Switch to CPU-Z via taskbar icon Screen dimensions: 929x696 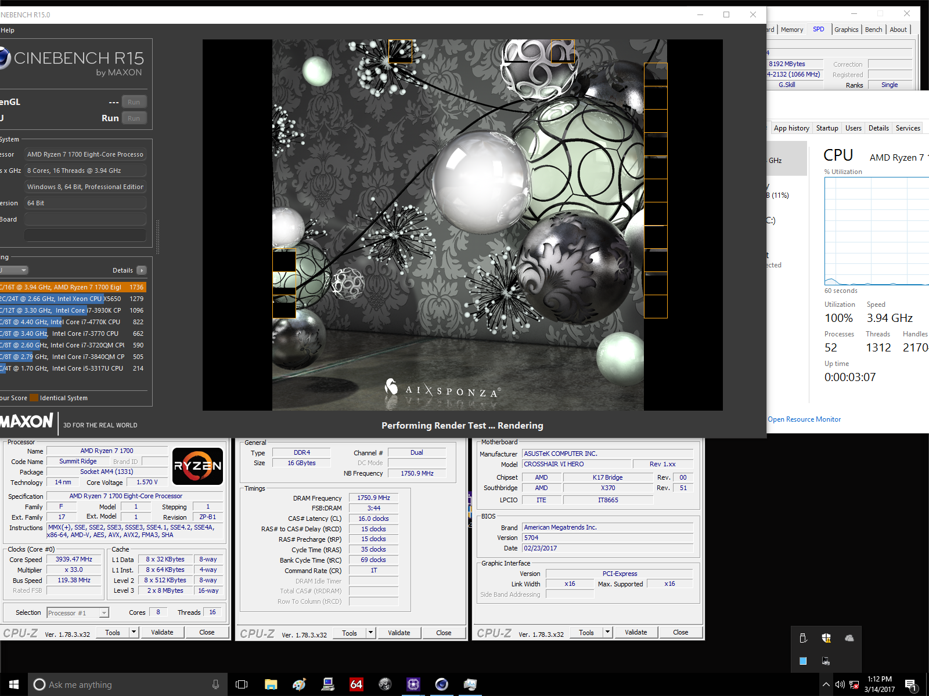point(413,684)
